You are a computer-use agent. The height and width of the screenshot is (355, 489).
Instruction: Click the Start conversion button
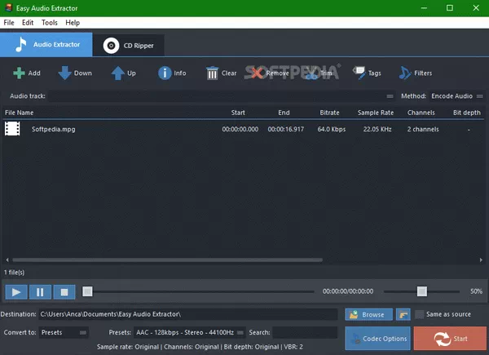[450, 339]
